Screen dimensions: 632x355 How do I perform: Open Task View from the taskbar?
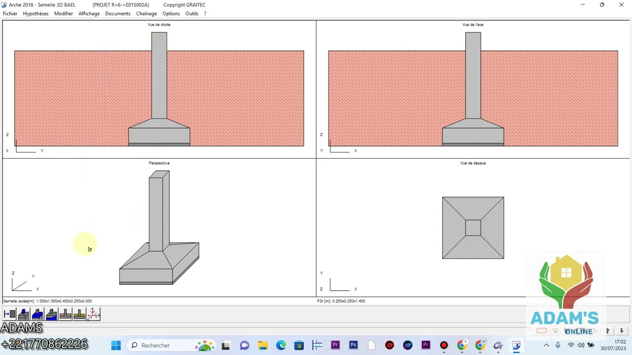tap(226, 345)
